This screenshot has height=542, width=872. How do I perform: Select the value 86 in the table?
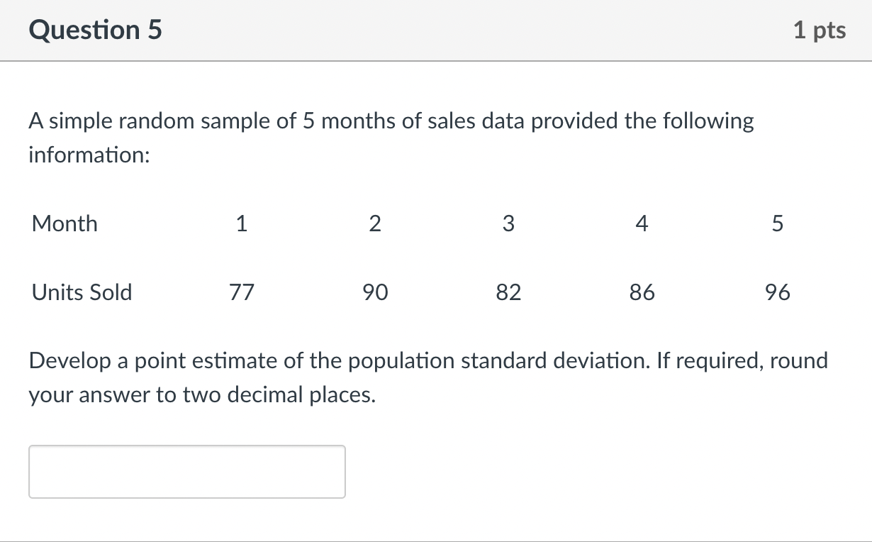point(641,292)
